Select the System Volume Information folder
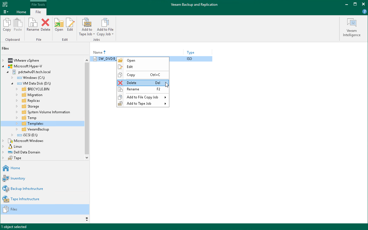 49,112
